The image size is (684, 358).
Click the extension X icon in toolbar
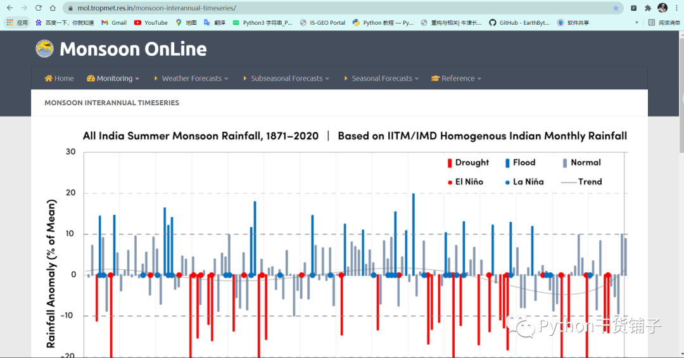pyautogui.click(x=633, y=8)
